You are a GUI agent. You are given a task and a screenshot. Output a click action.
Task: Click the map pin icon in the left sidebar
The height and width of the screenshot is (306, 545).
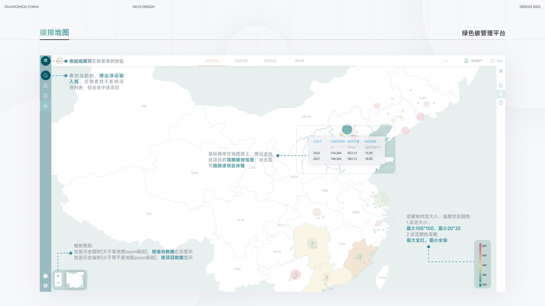point(45,86)
